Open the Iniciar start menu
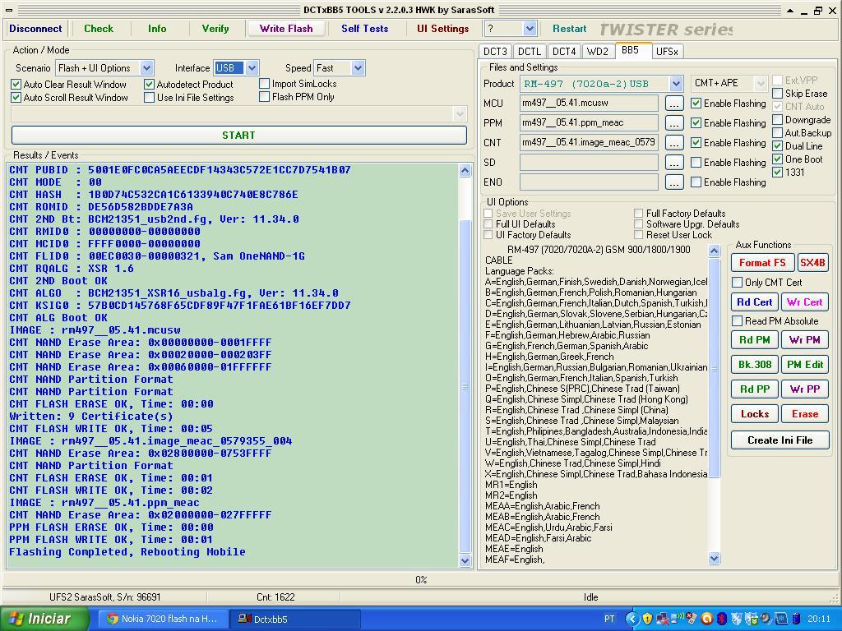This screenshot has width=842, height=631. (x=44, y=619)
